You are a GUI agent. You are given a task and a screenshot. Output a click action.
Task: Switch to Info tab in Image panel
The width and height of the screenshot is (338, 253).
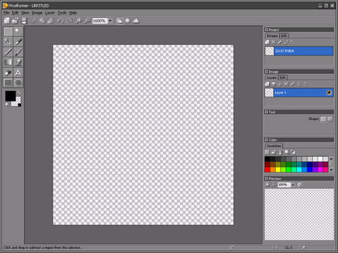(x=283, y=78)
